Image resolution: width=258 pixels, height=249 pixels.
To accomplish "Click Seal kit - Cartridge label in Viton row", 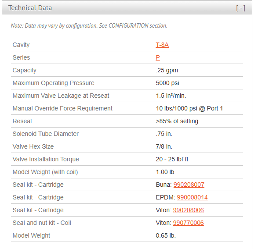I will [38, 210].
